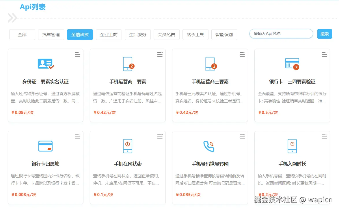Select the 全部 category filter
The height and width of the screenshot is (210, 339).
(x=22, y=34)
